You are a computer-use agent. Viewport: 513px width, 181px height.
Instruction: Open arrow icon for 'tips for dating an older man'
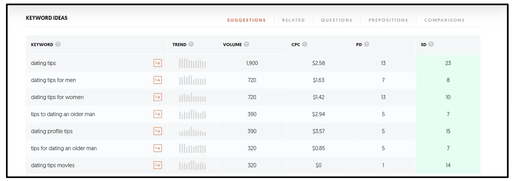pyautogui.click(x=158, y=148)
